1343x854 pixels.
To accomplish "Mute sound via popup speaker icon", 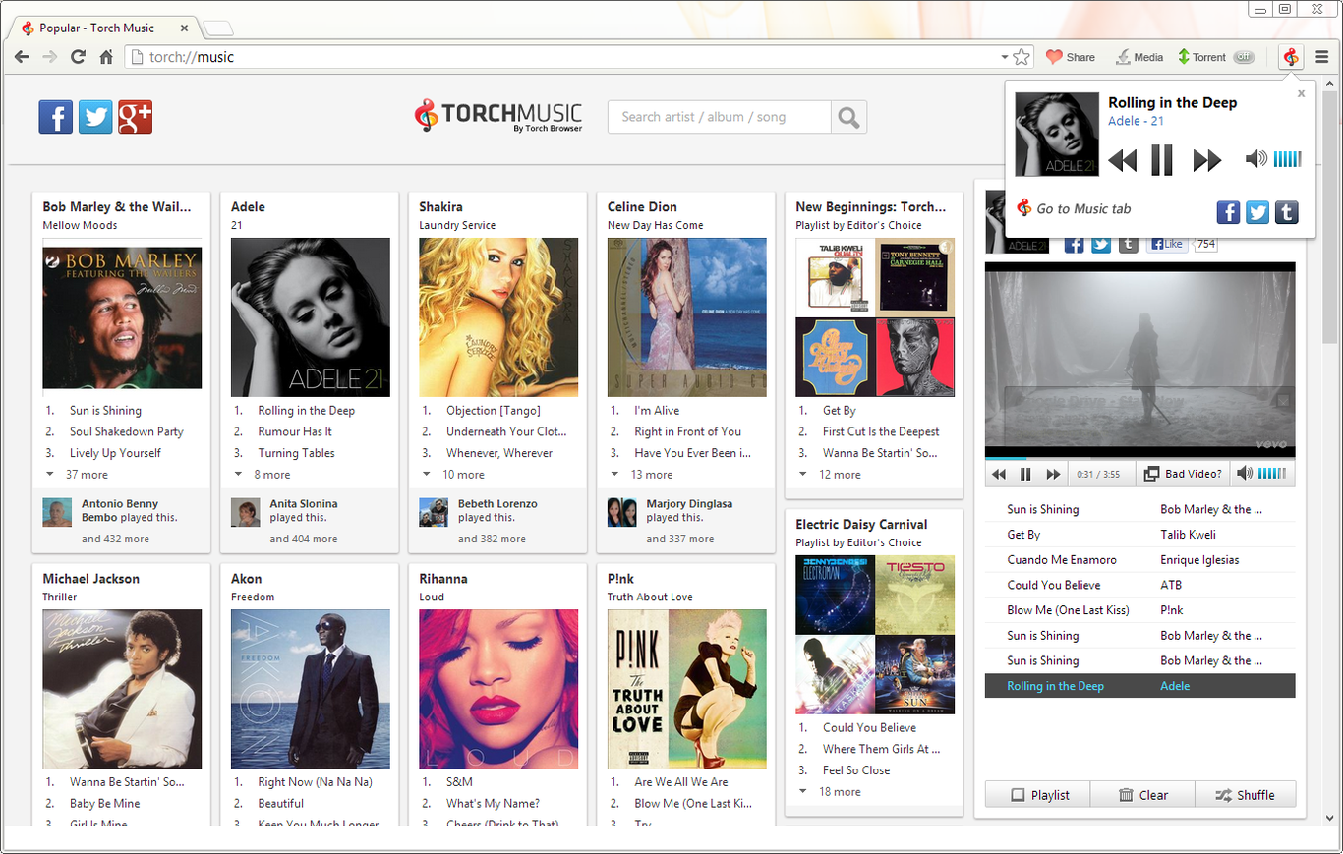I will tap(1255, 158).
